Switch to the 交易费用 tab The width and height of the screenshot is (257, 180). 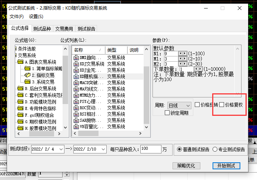click(64, 29)
